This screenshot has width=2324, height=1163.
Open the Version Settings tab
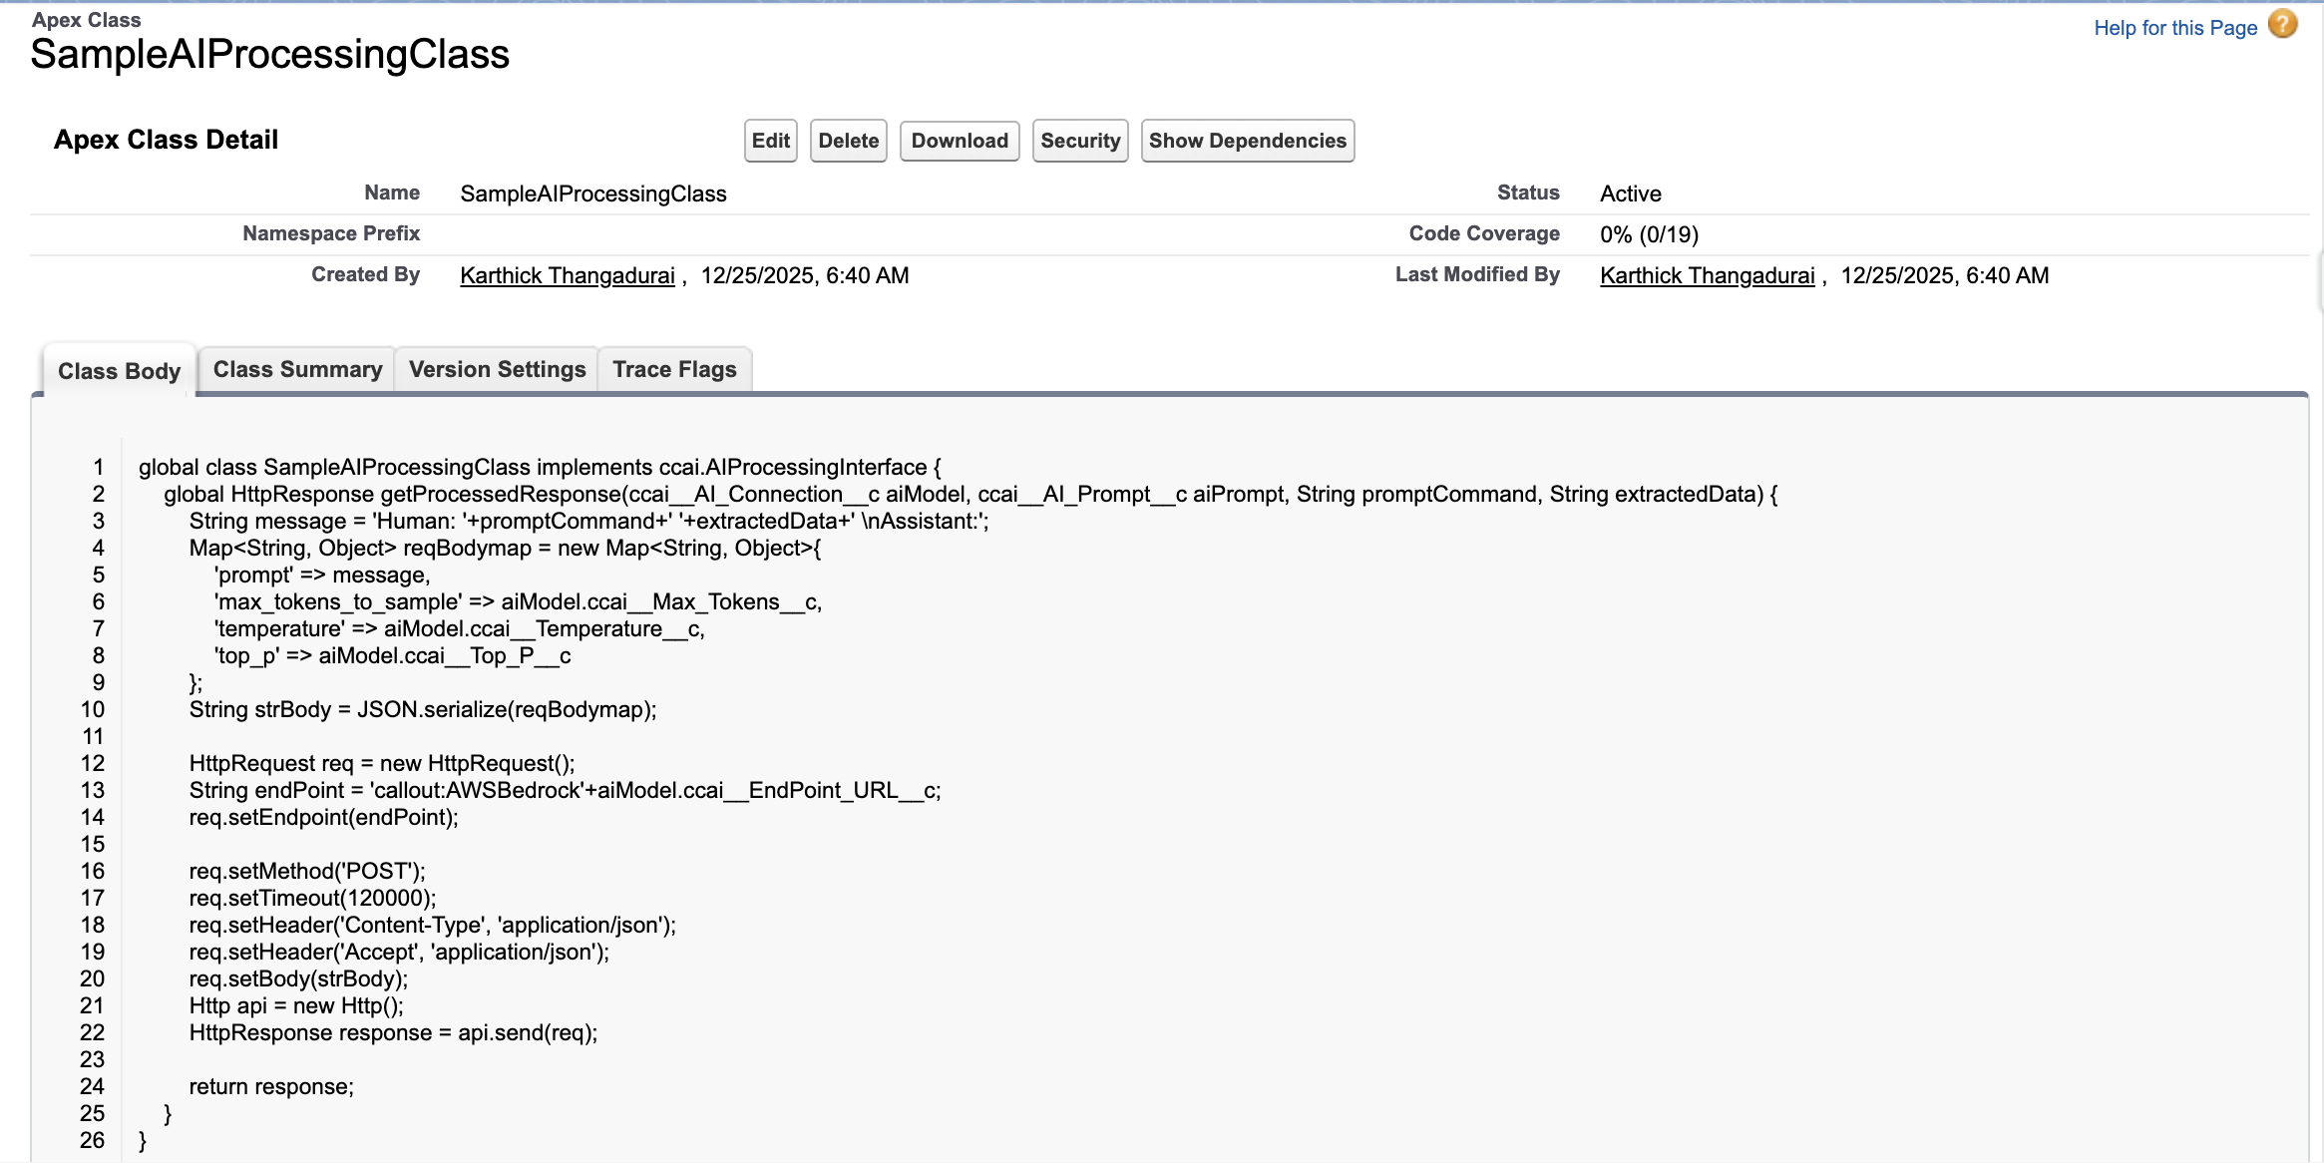click(497, 370)
